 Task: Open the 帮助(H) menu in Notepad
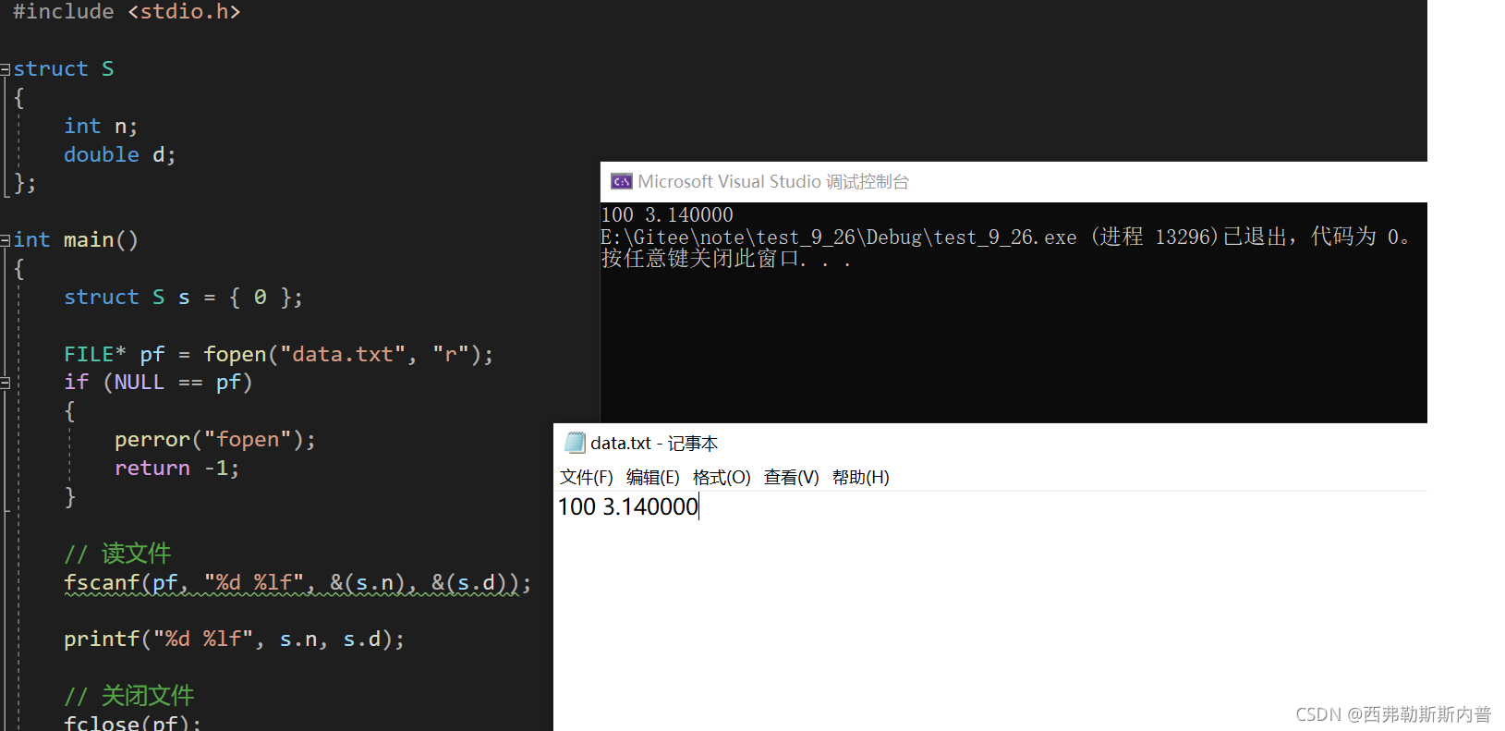click(x=860, y=477)
